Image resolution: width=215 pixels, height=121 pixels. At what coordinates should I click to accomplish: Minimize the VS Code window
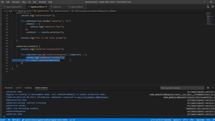click(x=205, y=2)
